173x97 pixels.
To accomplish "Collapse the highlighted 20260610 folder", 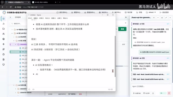I will pyautogui.click(x=16, y=44).
